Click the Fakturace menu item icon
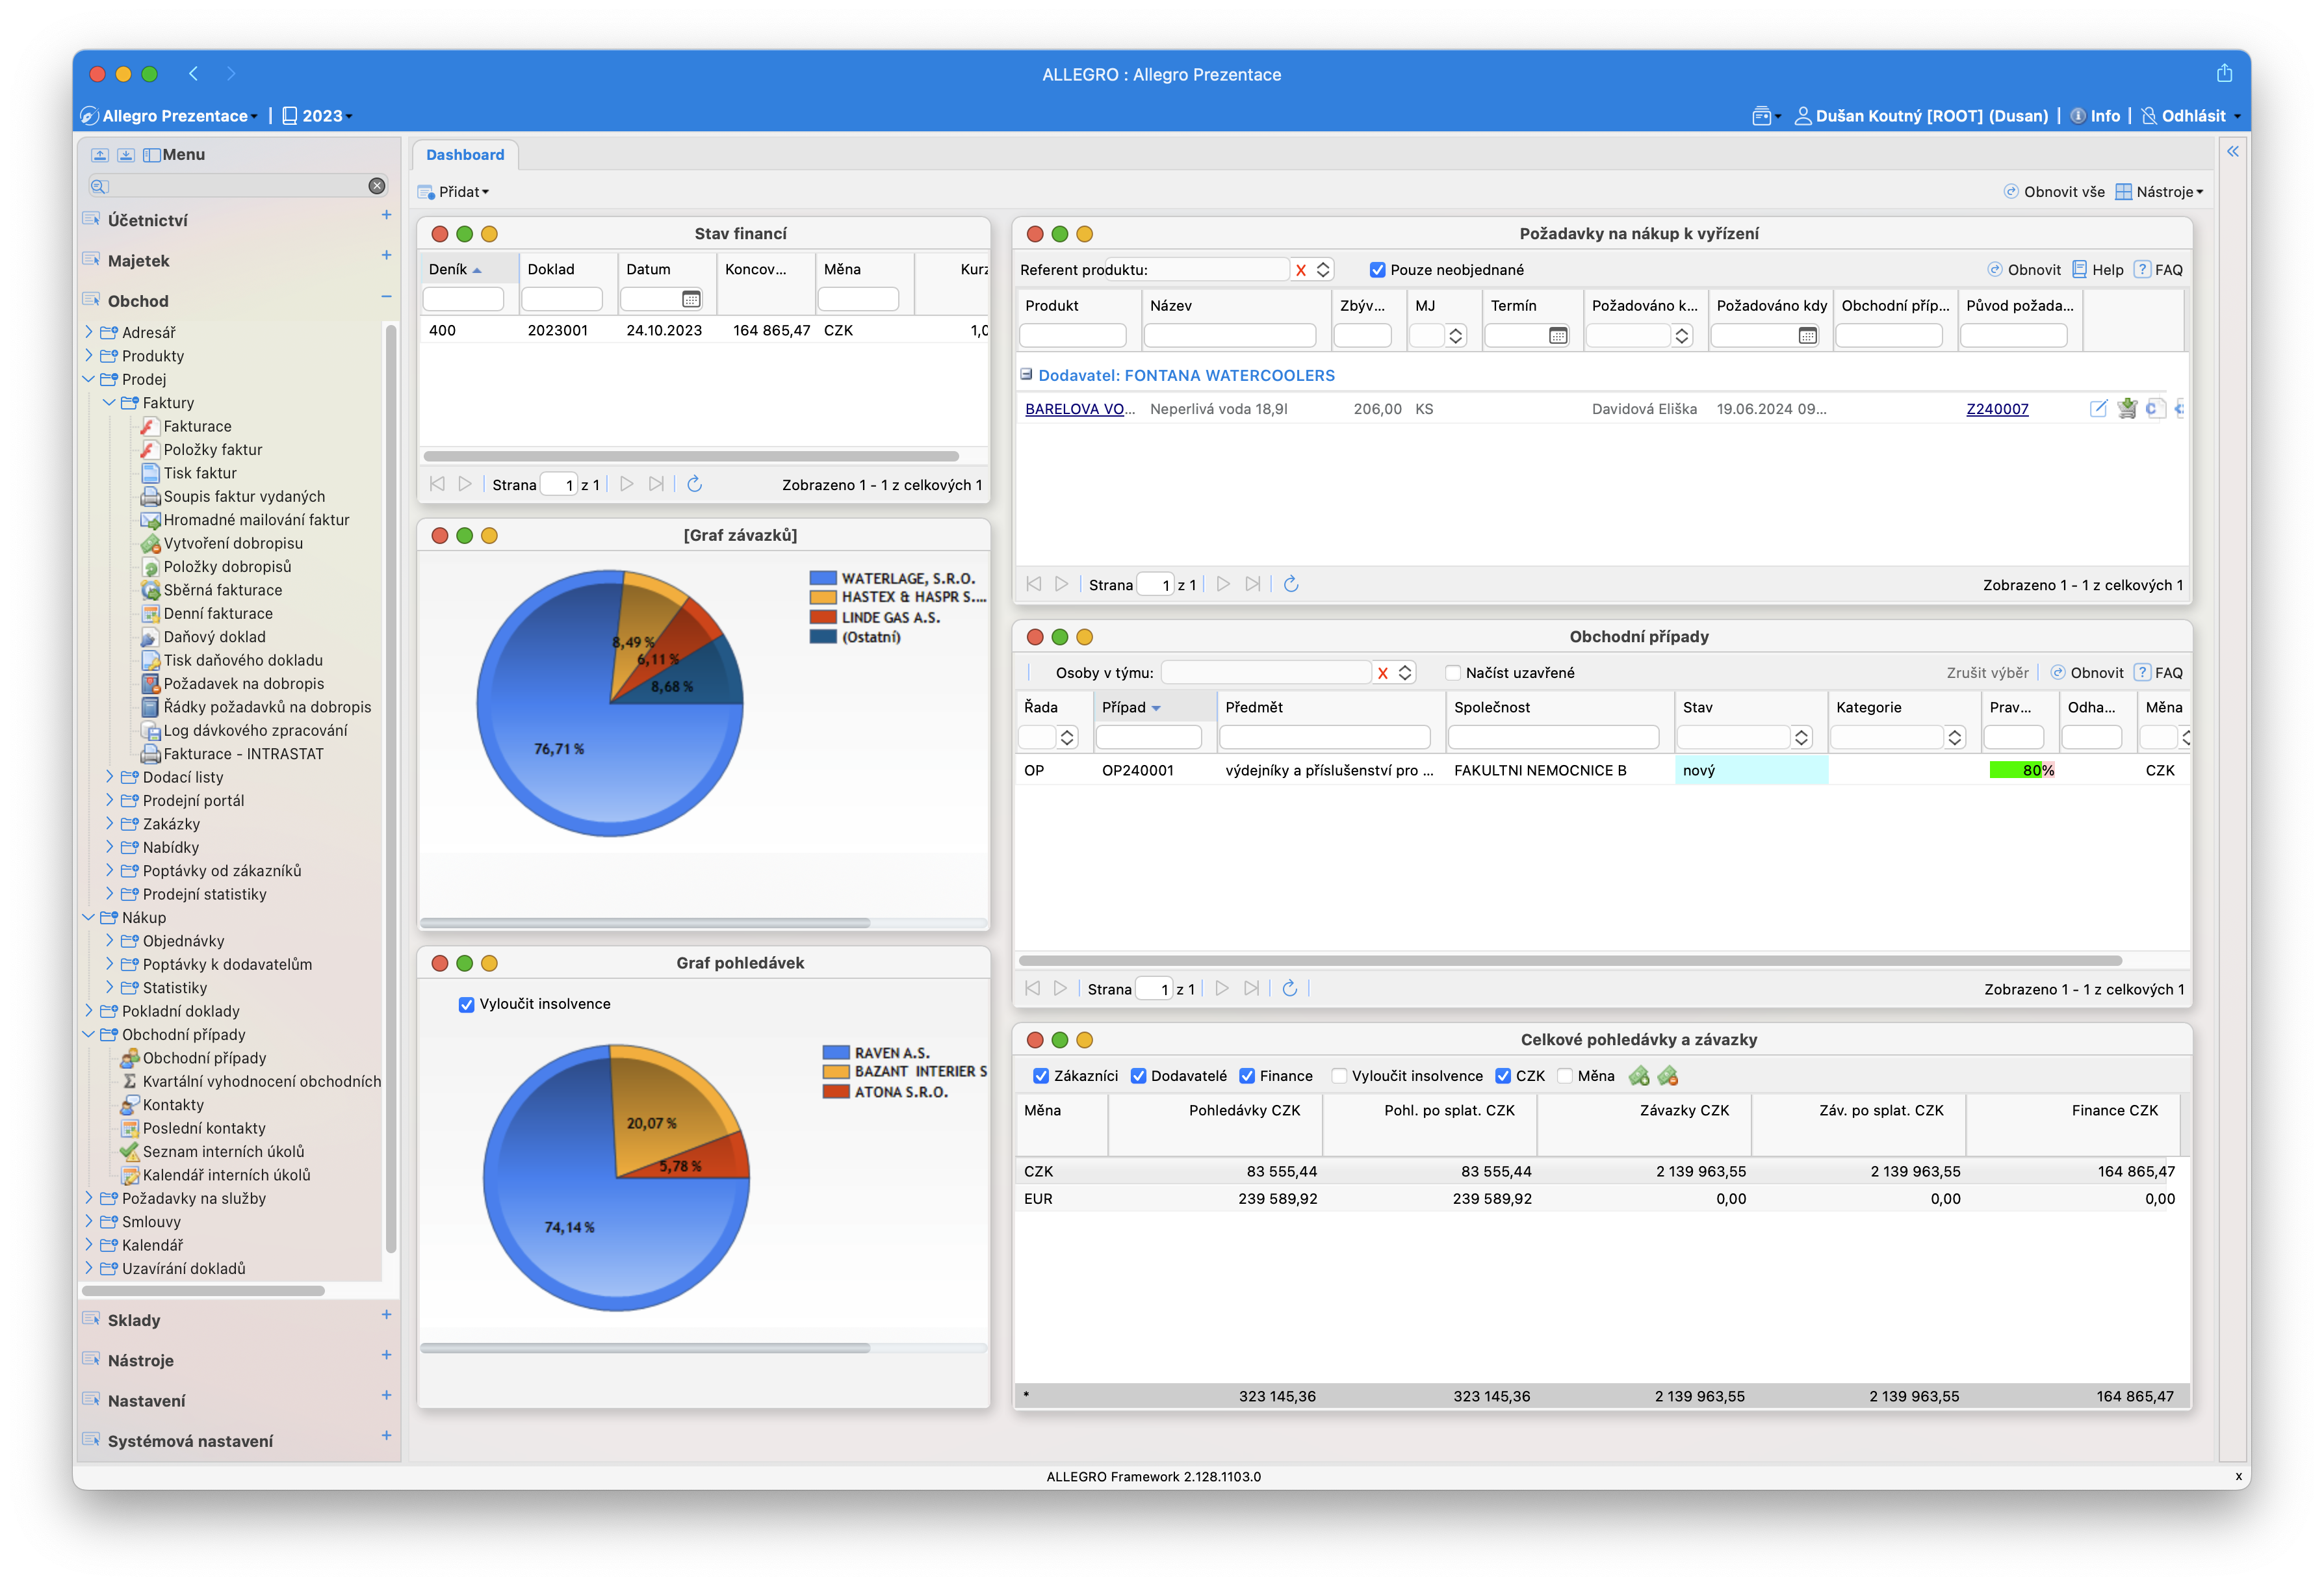 (x=150, y=427)
